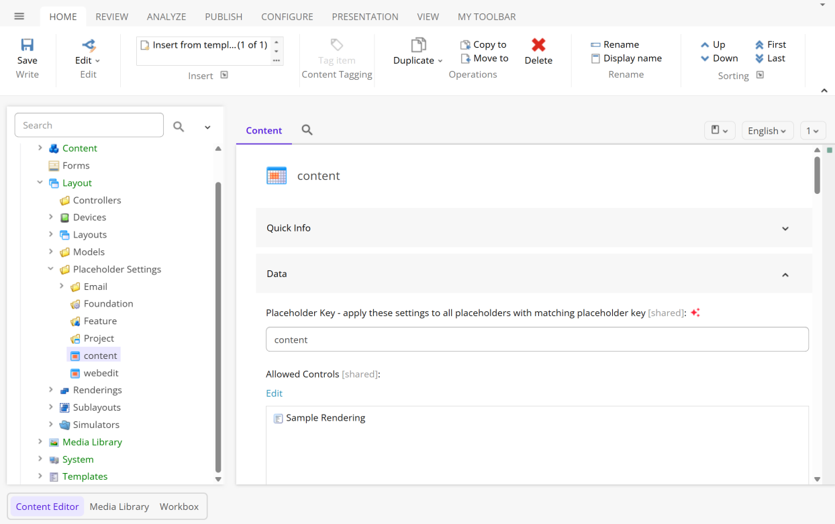The height and width of the screenshot is (524, 835).
Task: Click the Sample Rendering icon
Action: [279, 419]
